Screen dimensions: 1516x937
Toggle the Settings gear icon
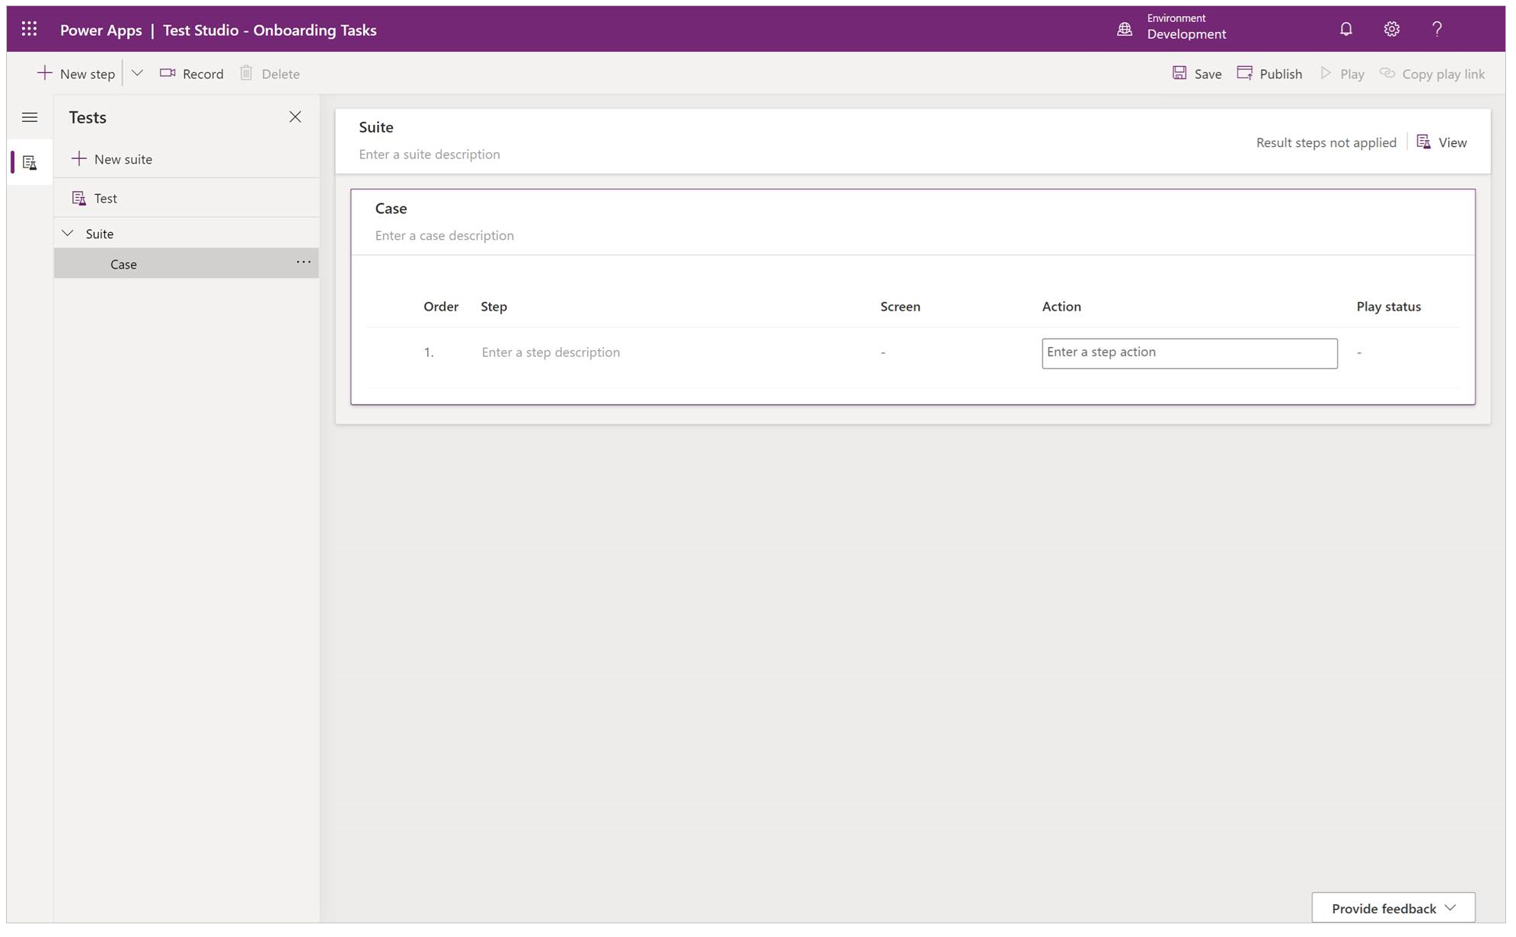tap(1391, 29)
